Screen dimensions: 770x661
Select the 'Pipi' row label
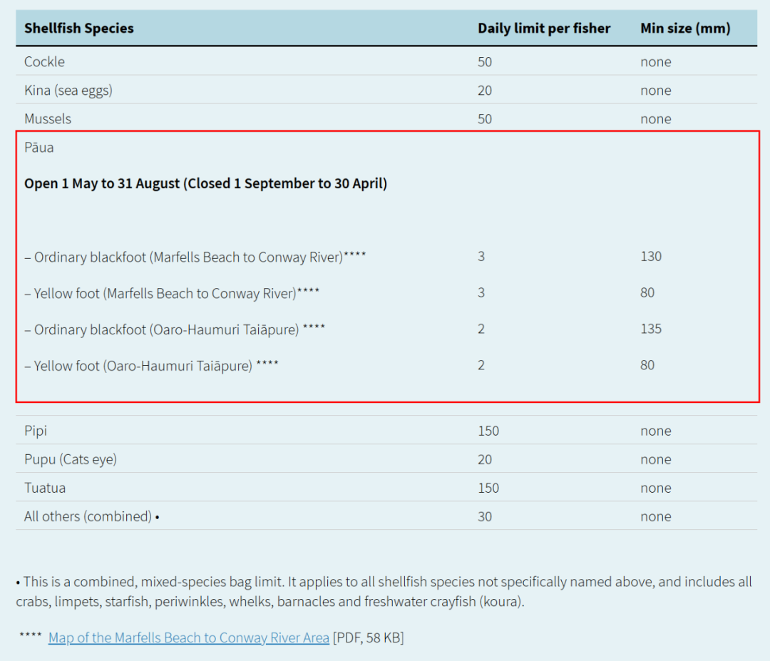(x=36, y=431)
